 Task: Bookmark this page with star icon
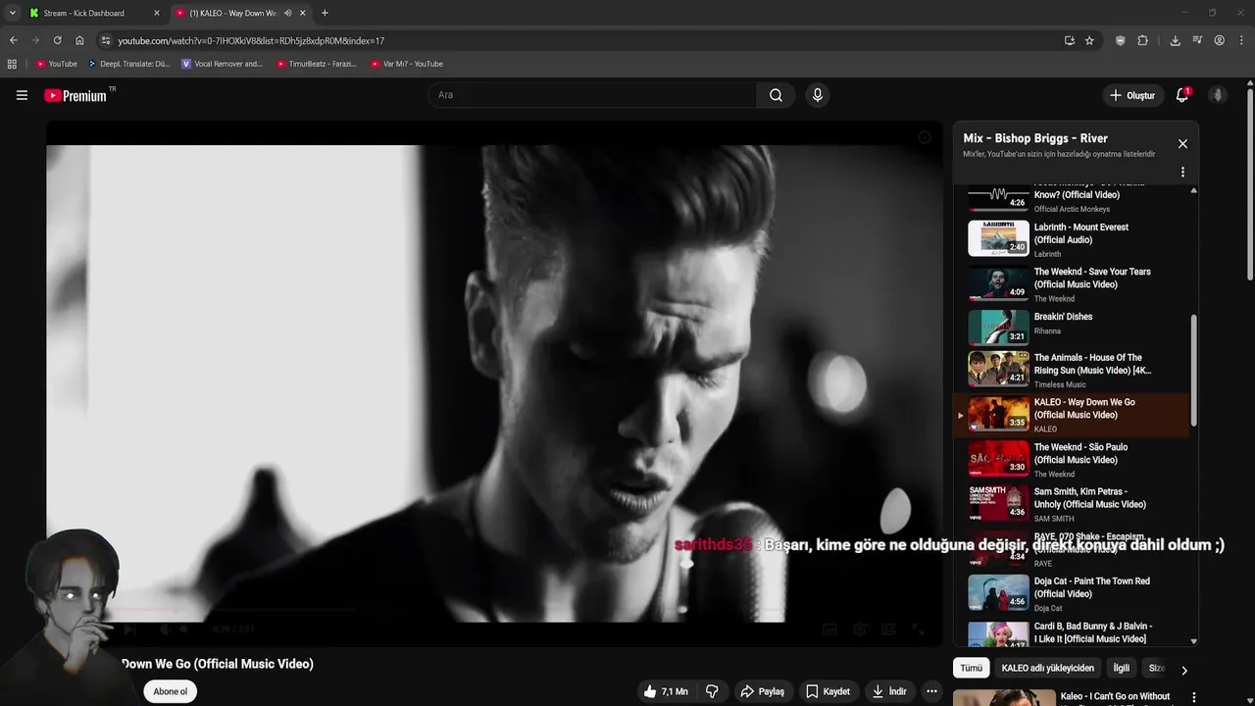click(x=1089, y=40)
